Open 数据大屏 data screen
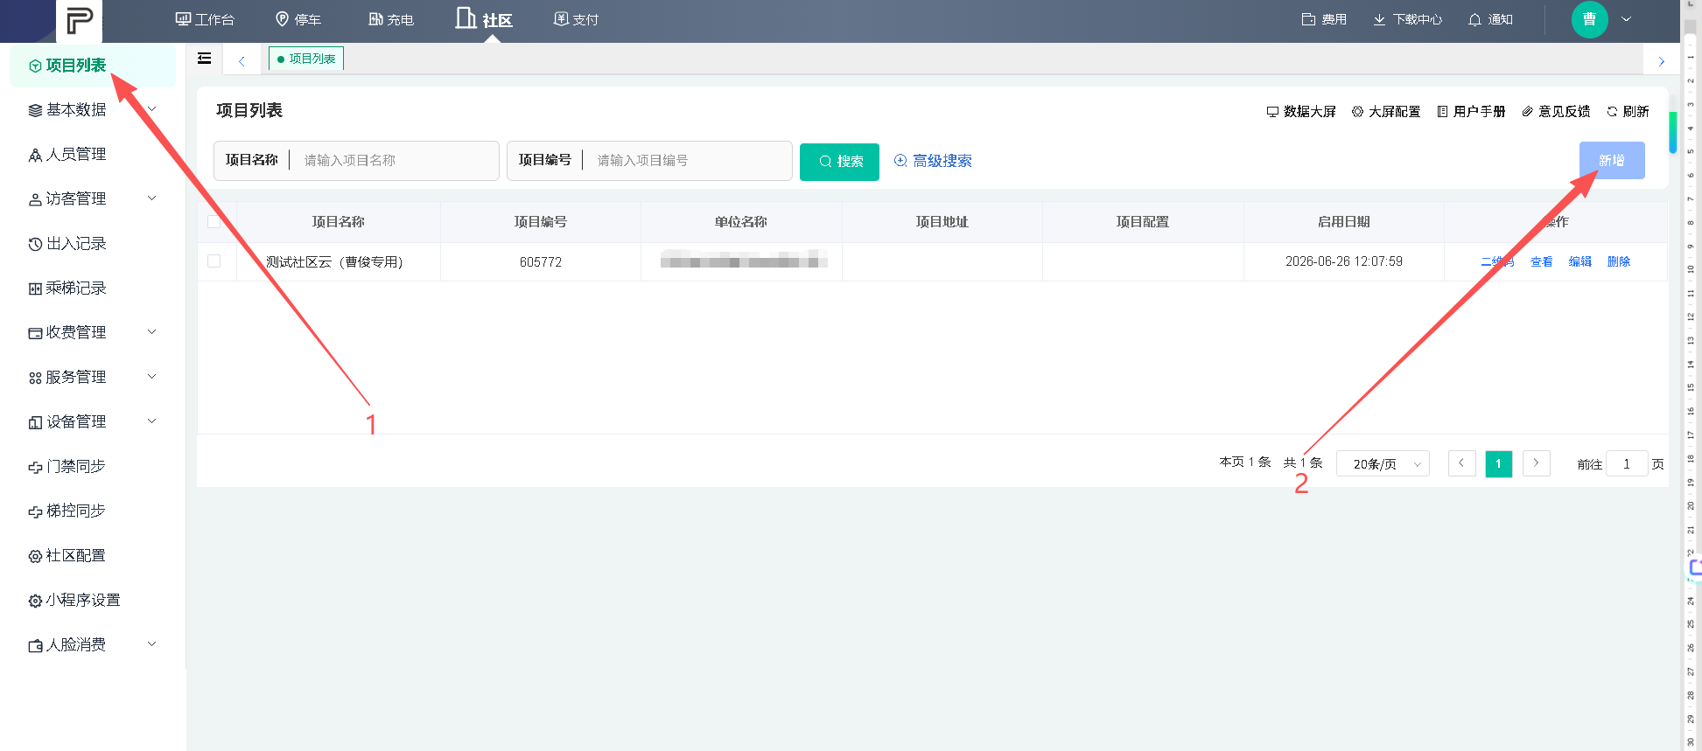This screenshot has width=1702, height=751. click(1301, 112)
